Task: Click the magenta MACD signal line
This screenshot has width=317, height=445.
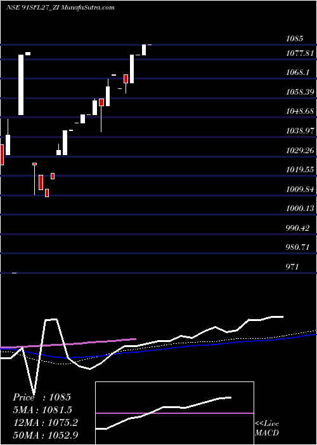Action: 174,413
